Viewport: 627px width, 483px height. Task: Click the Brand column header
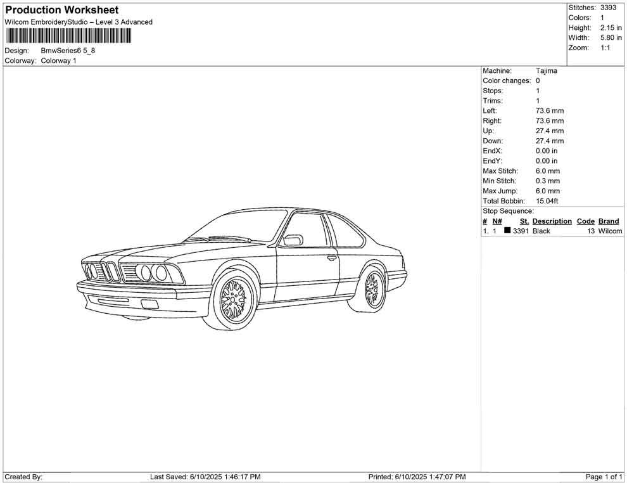pos(609,221)
